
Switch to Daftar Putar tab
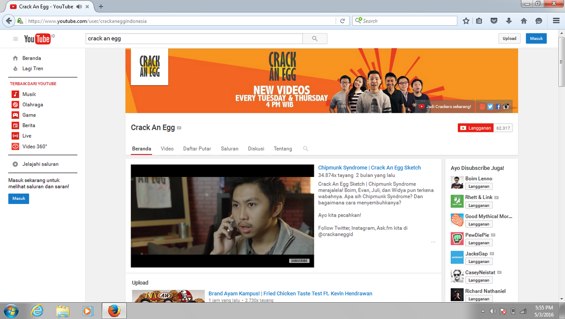tap(197, 149)
